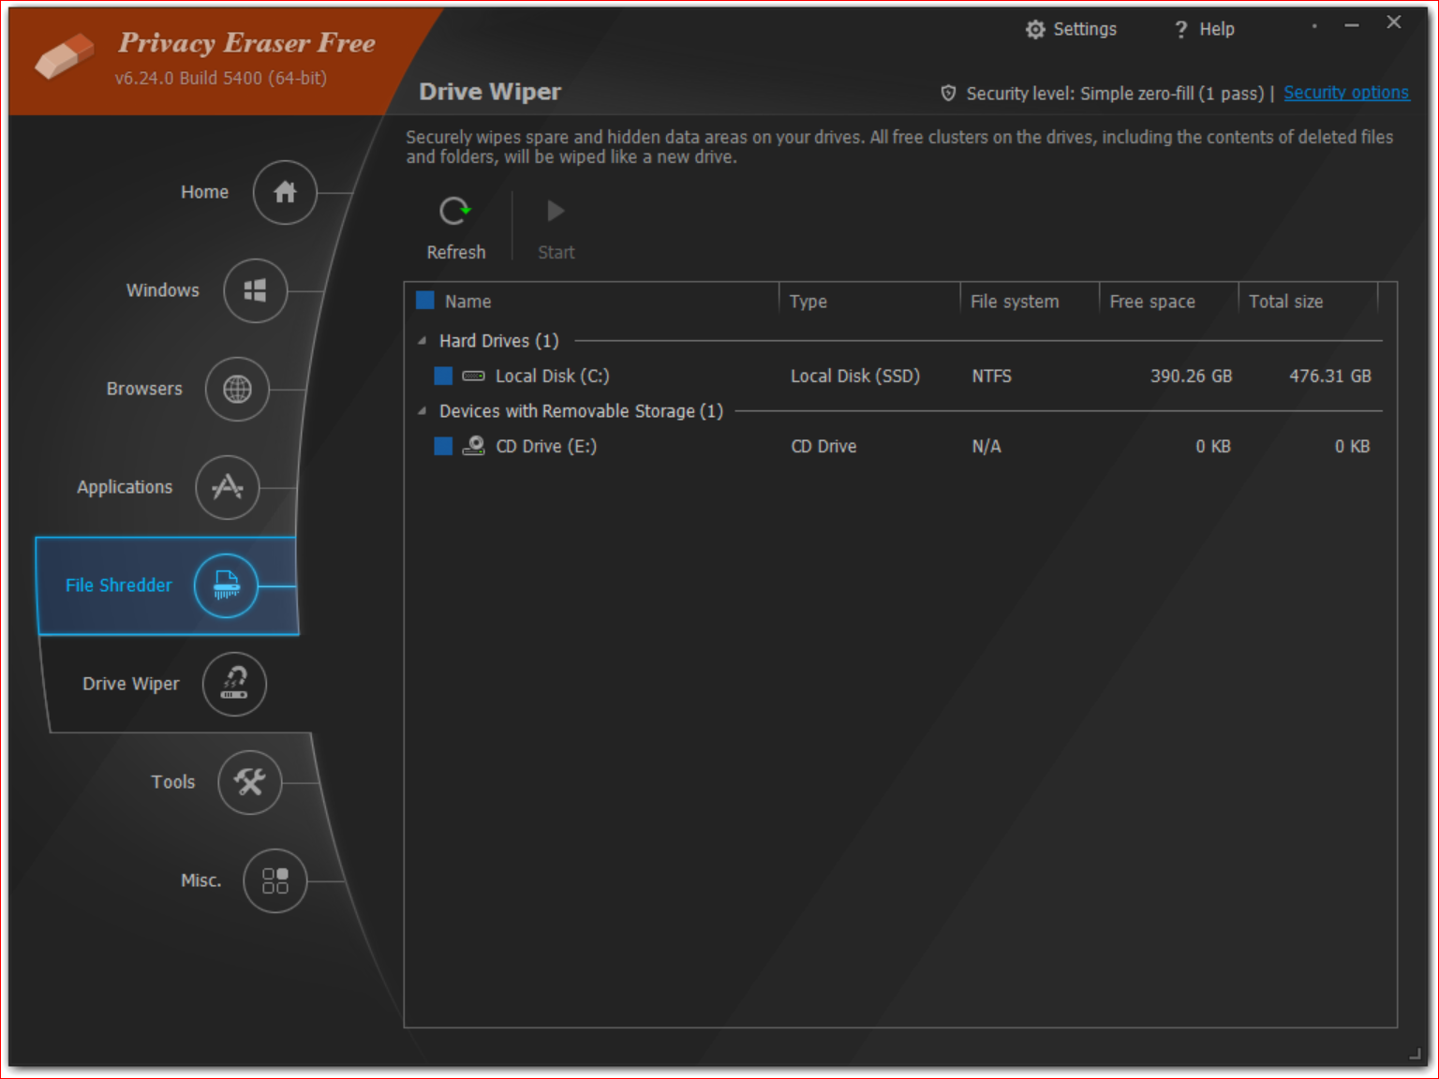Open the Browsers globe icon
The width and height of the screenshot is (1439, 1079).
[x=237, y=389]
